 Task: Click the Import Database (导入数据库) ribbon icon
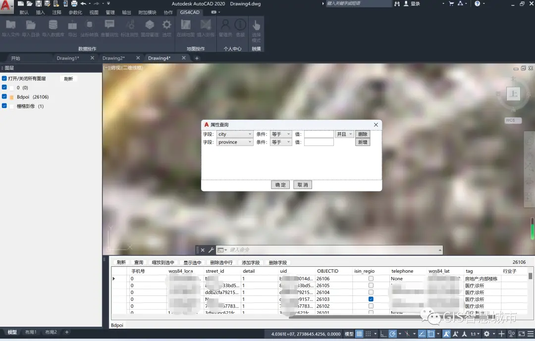pos(53,25)
